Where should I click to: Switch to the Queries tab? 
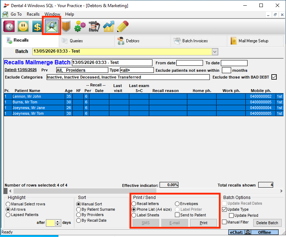pos(87,41)
